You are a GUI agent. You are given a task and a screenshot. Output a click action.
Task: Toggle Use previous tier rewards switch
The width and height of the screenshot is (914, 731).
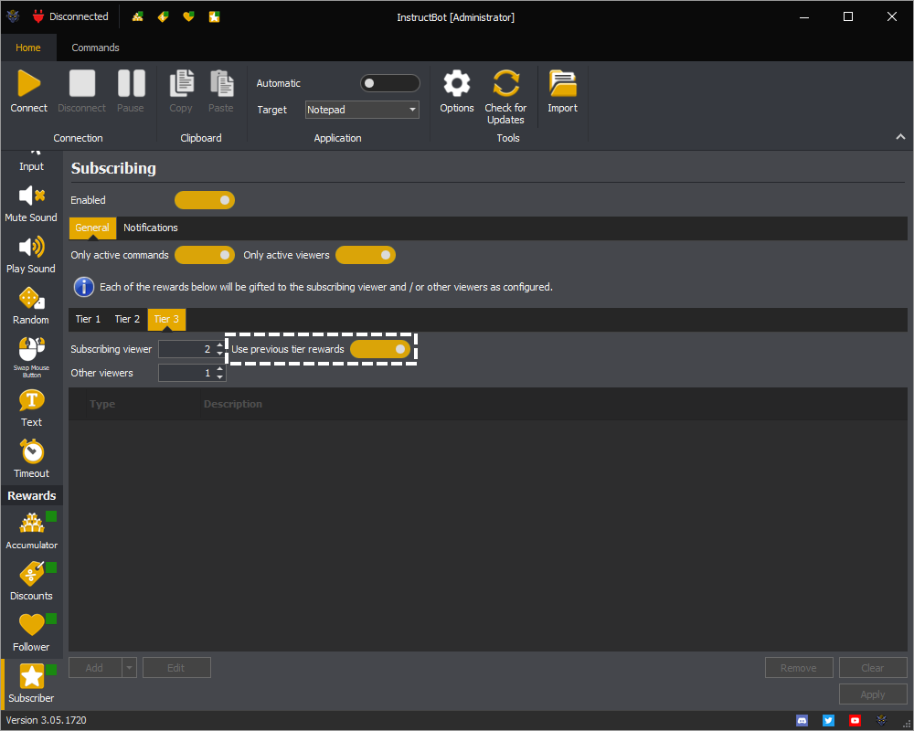pos(380,349)
